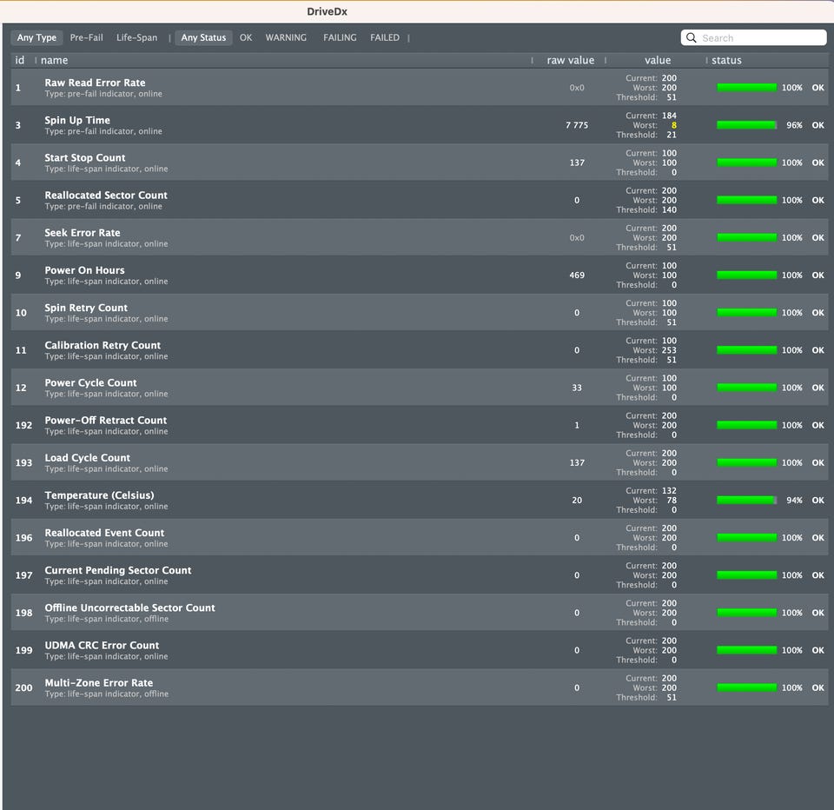834x810 pixels.
Task: Click into the Search field
Action: tap(754, 37)
